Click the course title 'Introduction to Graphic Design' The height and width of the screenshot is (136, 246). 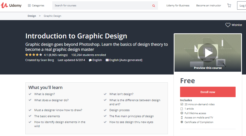point(76,36)
